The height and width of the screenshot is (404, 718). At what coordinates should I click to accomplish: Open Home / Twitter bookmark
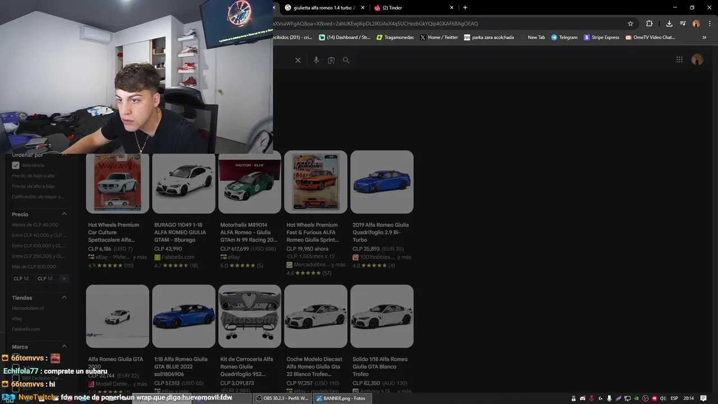(439, 38)
